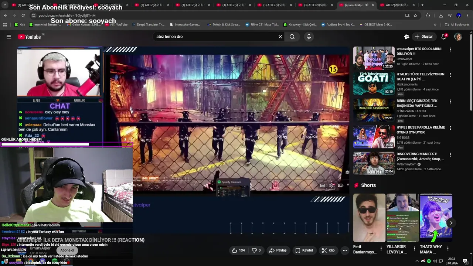This screenshot has height=266, width=473.
Task: Open Twitch & Kick Stream bookmark
Action: click(224, 25)
